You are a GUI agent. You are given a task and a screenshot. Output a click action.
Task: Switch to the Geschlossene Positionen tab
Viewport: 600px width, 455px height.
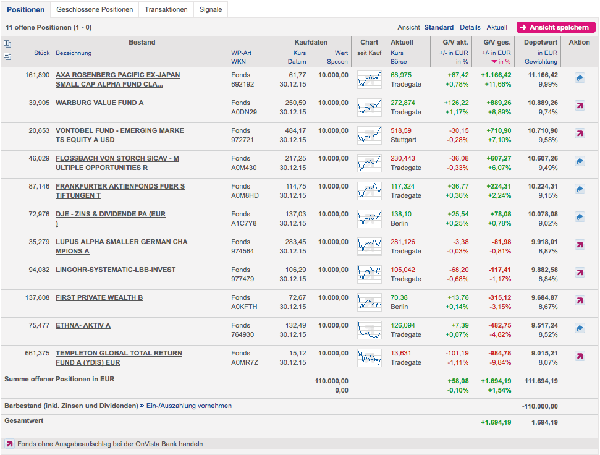pos(95,10)
